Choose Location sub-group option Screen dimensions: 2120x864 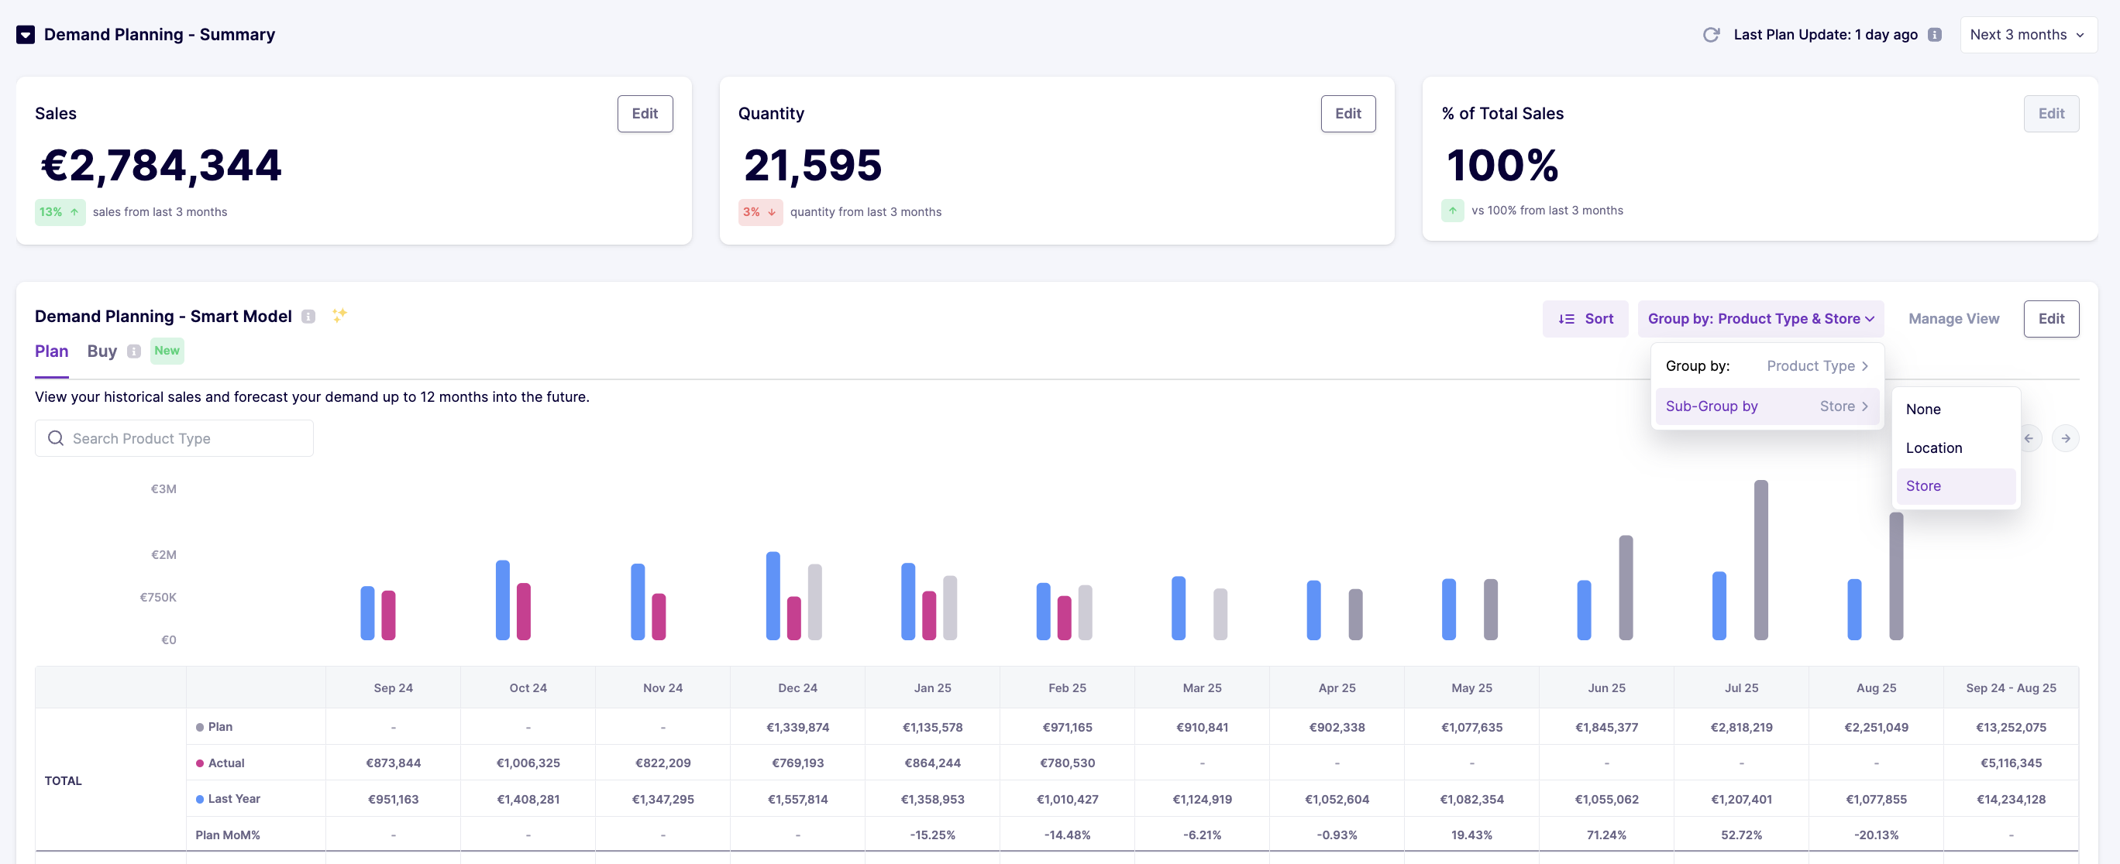(x=1933, y=448)
